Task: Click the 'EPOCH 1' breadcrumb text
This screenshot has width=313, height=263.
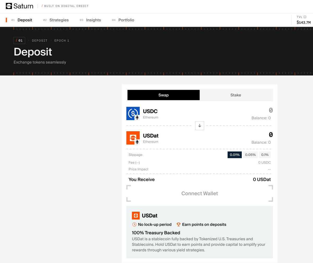Action: point(62,41)
